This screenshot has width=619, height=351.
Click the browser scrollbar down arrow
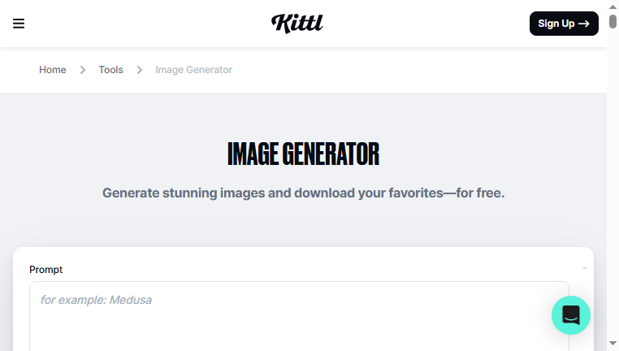[x=613, y=343]
